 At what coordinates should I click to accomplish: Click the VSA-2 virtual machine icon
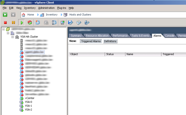point(21,110)
